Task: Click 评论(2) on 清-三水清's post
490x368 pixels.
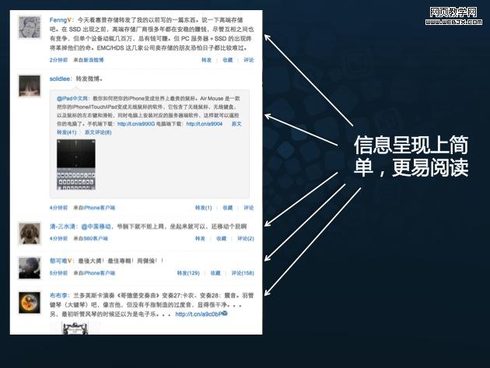Action: click(x=247, y=238)
